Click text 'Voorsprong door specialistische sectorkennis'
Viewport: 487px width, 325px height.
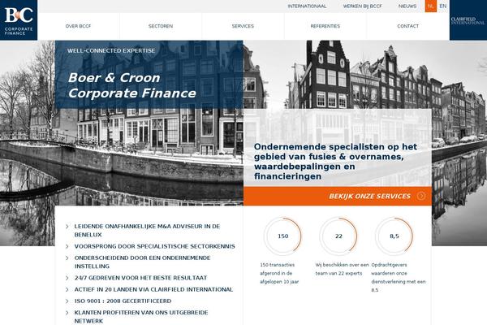point(155,246)
